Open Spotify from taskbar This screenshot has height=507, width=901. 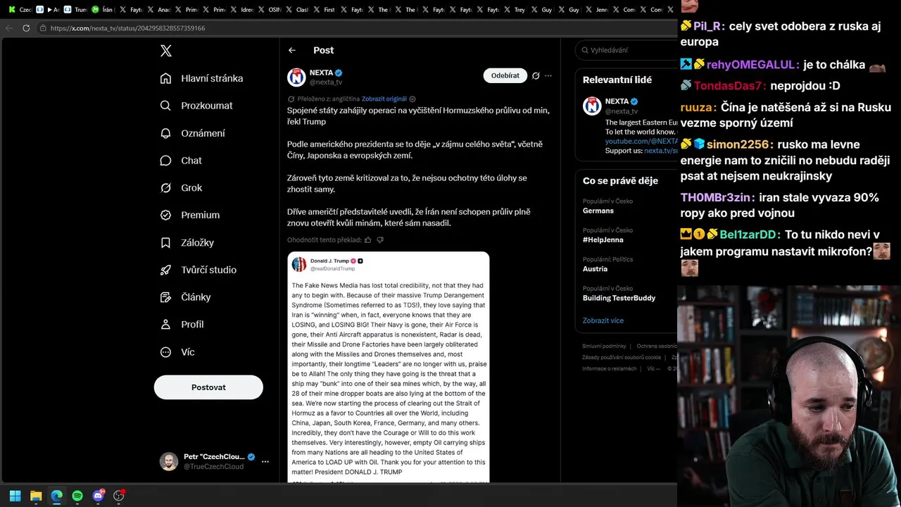point(77,496)
